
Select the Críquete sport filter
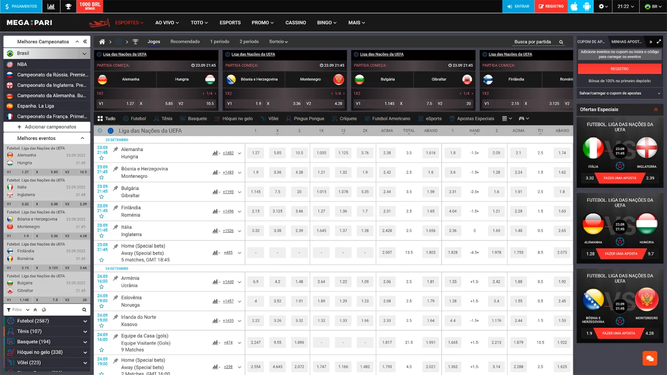(344, 118)
